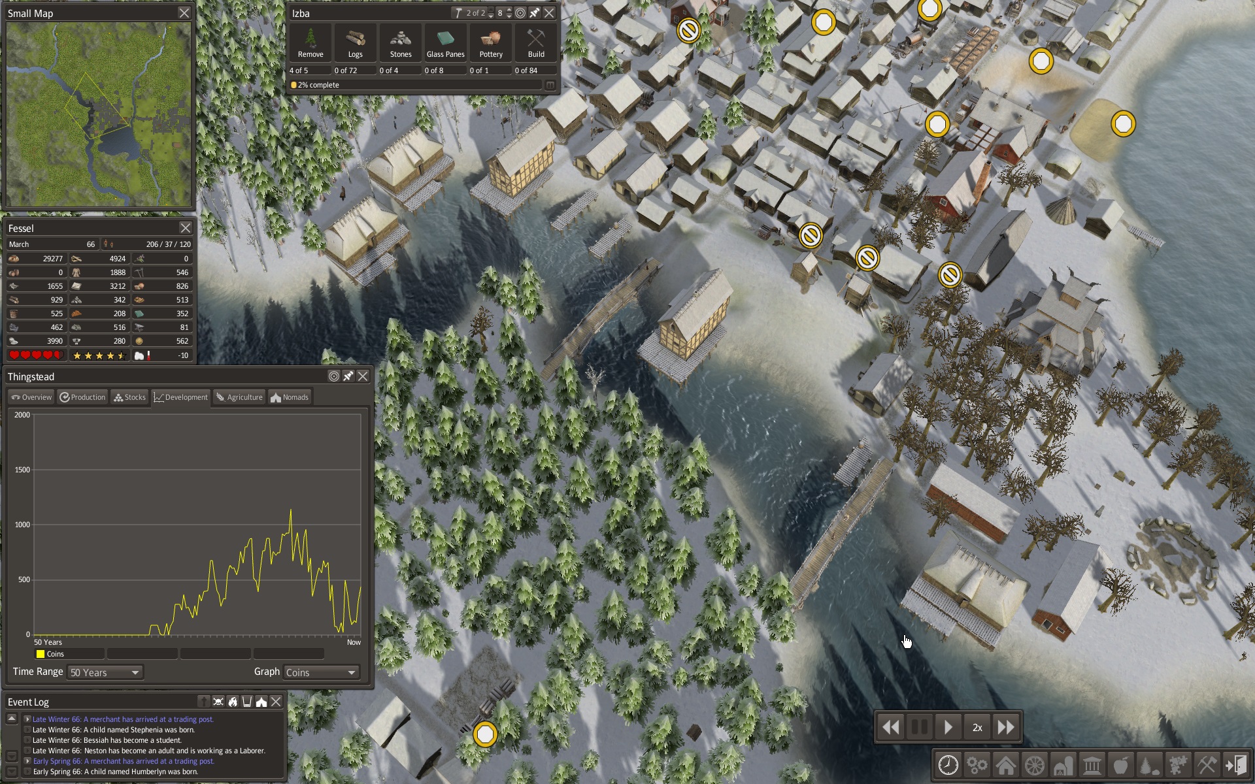Screen dimensions: 1255x784
Task: Click the target icon in Thingstead window
Action: coord(334,376)
